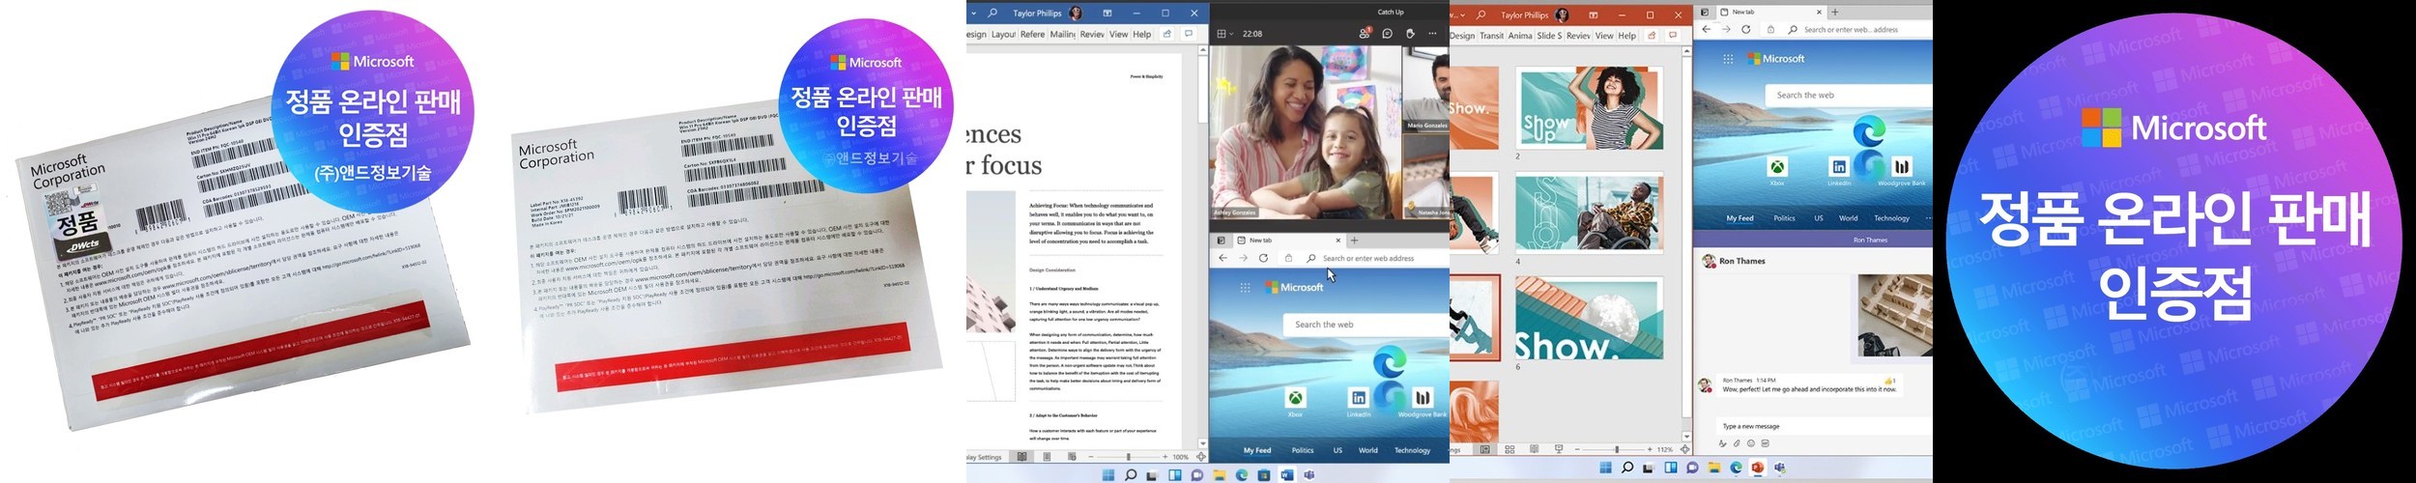This screenshot has width=2416, height=483.
Task: Open the Review tab in Word ribbon
Action: 1092,34
